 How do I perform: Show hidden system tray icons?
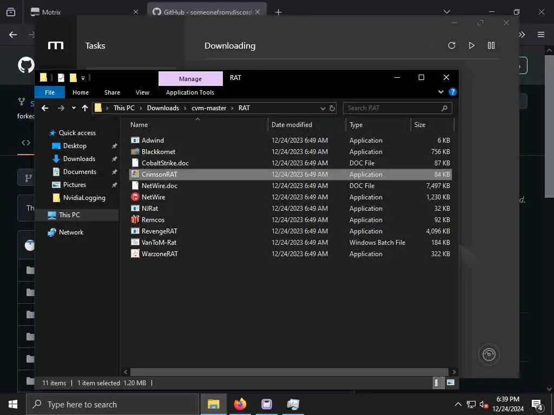pos(458,404)
